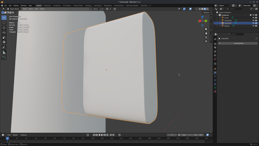Open the View Layer properties tab icon
Screen dimensions: 259x146
click(215, 52)
